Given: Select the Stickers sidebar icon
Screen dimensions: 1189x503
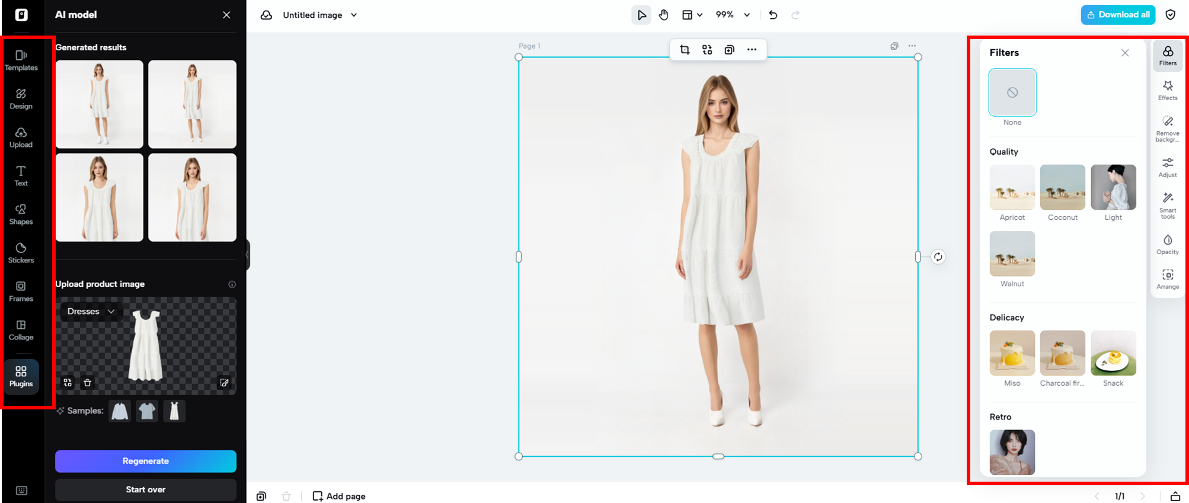Looking at the screenshot, I should click(x=21, y=253).
